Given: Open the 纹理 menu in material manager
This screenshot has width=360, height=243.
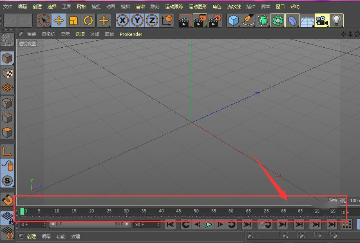Looking at the screenshot, I should 76,236.
